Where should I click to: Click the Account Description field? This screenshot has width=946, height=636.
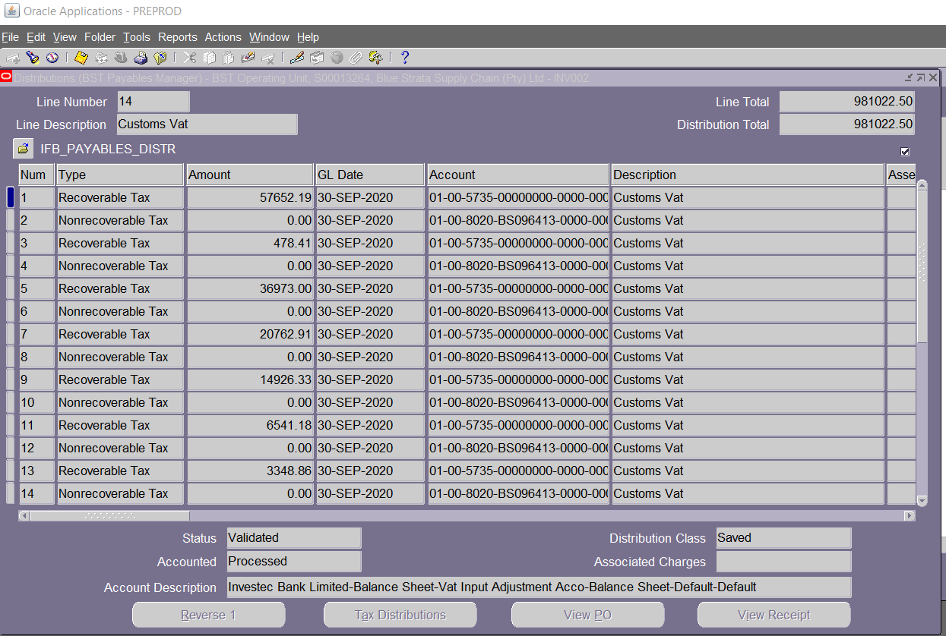539,587
